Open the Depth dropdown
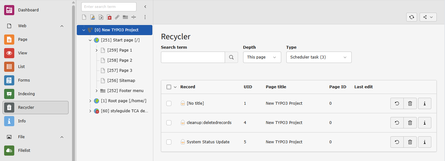Image resolution: width=445 pixels, height=161 pixels. pyautogui.click(x=262, y=57)
